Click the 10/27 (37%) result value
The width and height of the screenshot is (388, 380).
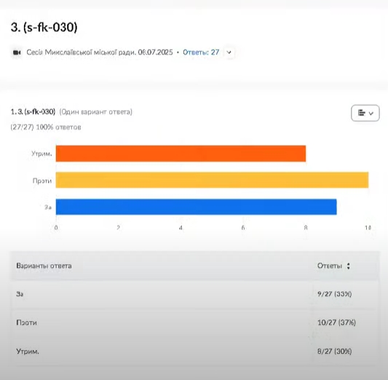(x=336, y=322)
